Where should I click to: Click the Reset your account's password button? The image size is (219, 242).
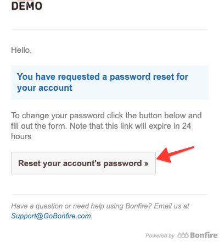pos(83,163)
